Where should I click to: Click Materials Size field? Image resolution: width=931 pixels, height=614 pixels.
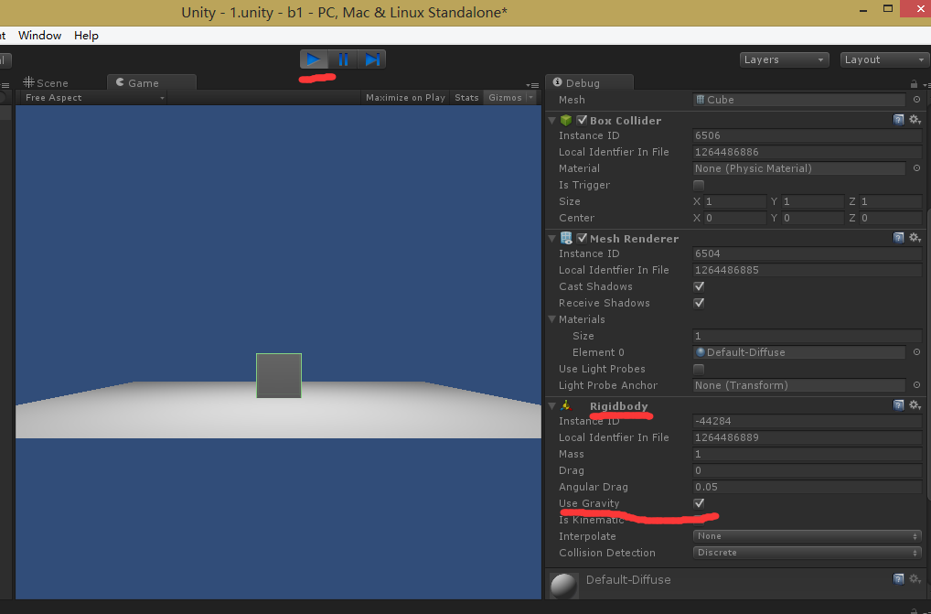pos(807,336)
